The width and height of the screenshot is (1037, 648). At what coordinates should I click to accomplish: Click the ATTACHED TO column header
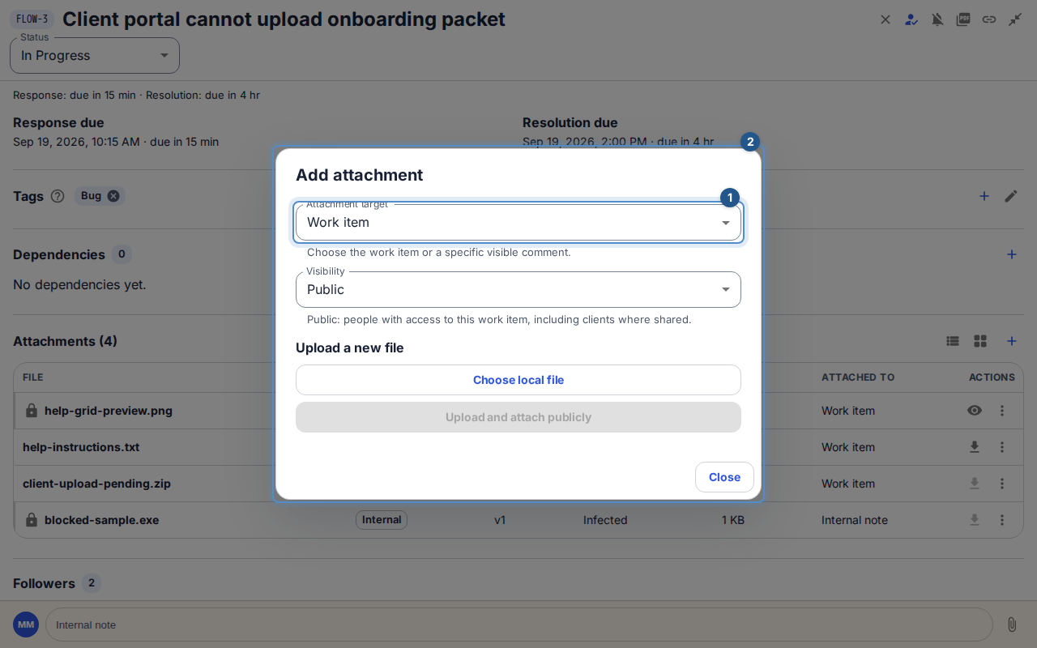tap(858, 377)
